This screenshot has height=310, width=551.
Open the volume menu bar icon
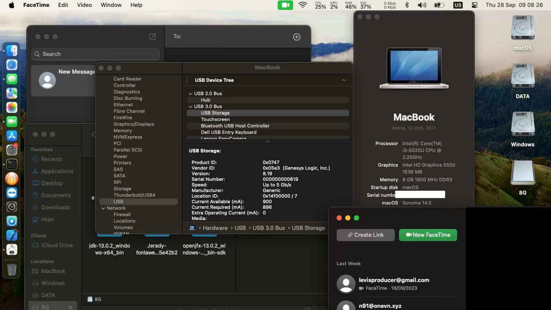coord(422,5)
